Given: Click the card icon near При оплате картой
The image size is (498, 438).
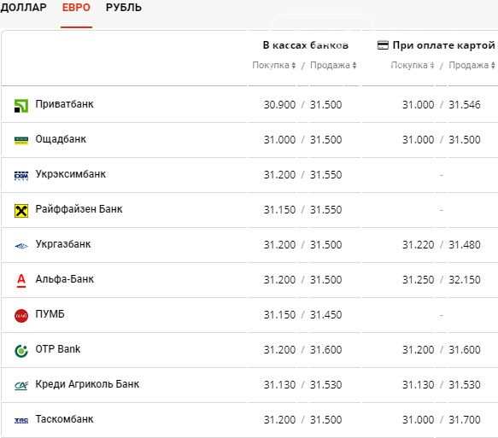Looking at the screenshot, I should 383,45.
